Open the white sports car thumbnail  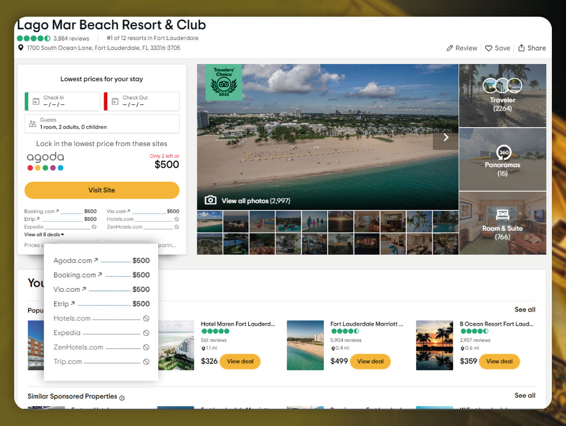click(288, 244)
